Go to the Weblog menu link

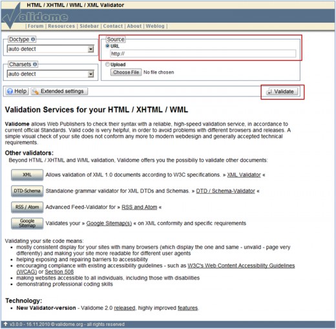tap(155, 26)
